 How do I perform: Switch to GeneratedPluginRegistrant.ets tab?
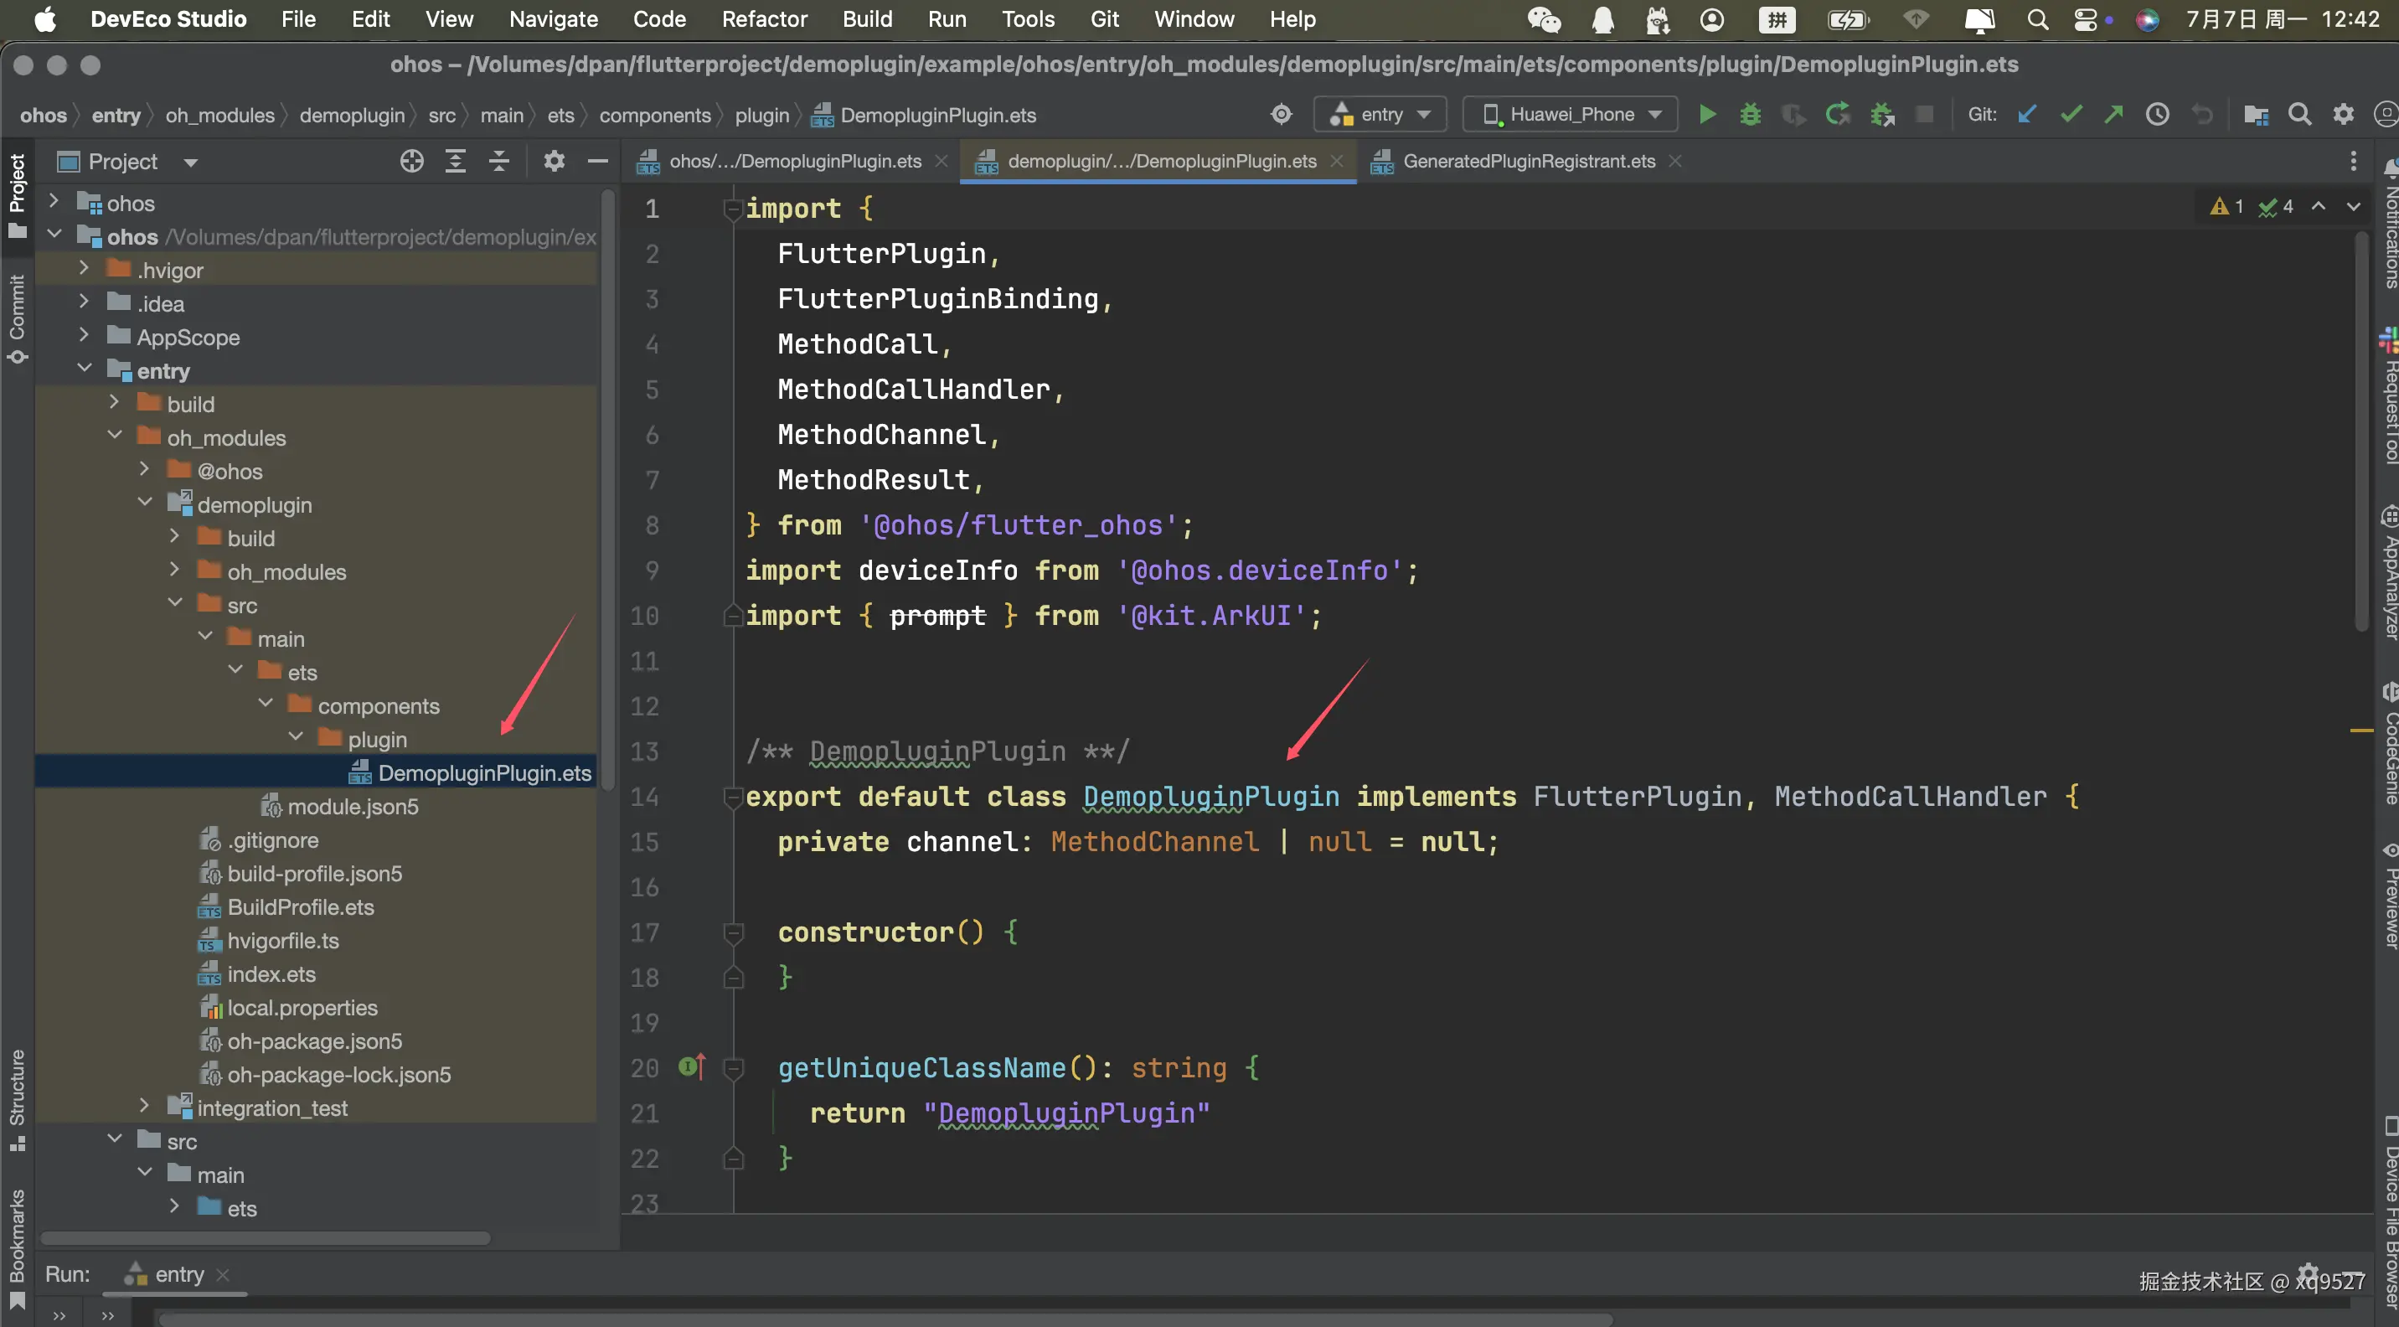[1528, 161]
